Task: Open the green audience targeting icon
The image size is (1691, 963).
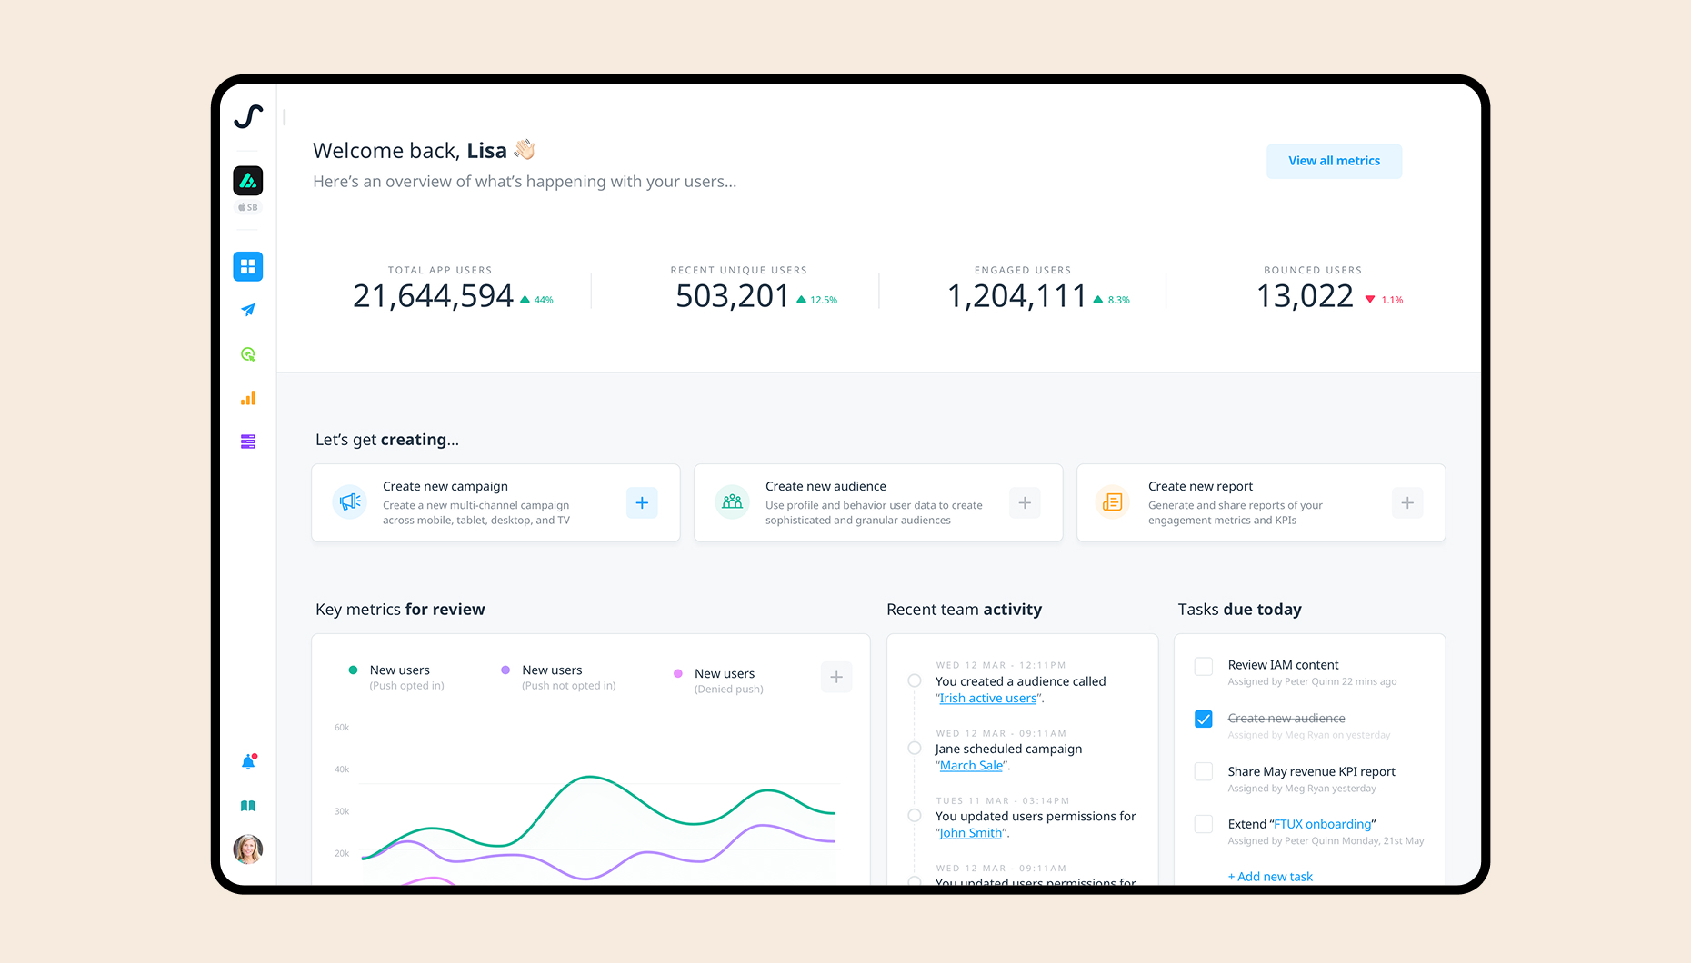Action: tap(248, 354)
